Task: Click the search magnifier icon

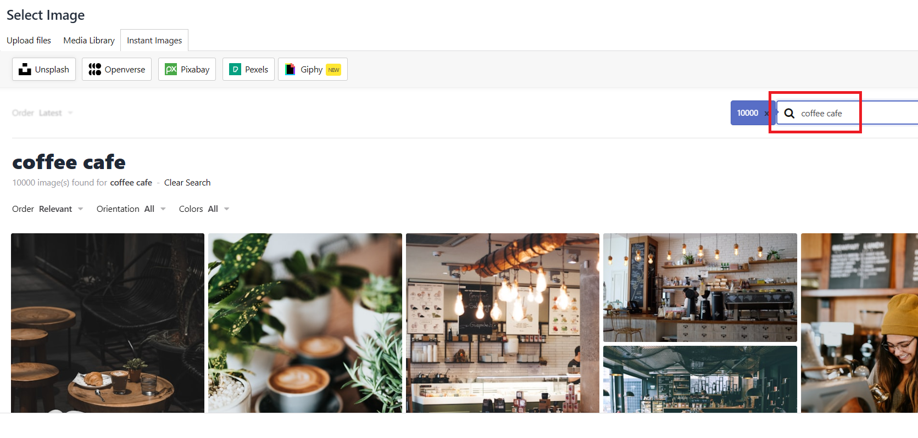Action: pos(789,113)
